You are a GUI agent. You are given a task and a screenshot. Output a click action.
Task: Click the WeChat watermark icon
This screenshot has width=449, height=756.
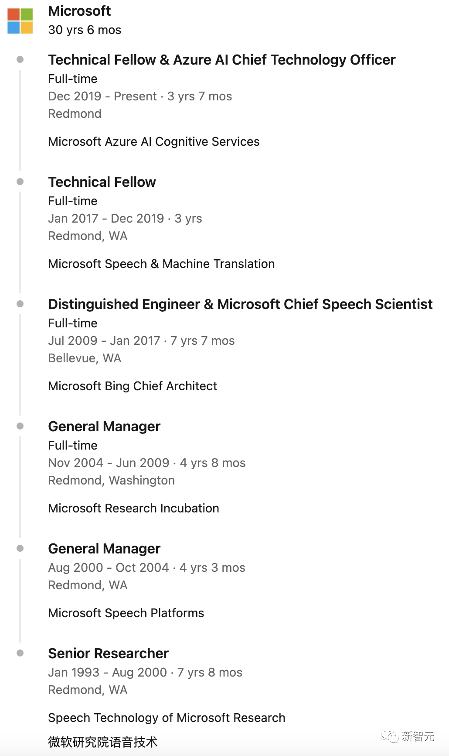pyautogui.click(x=390, y=736)
